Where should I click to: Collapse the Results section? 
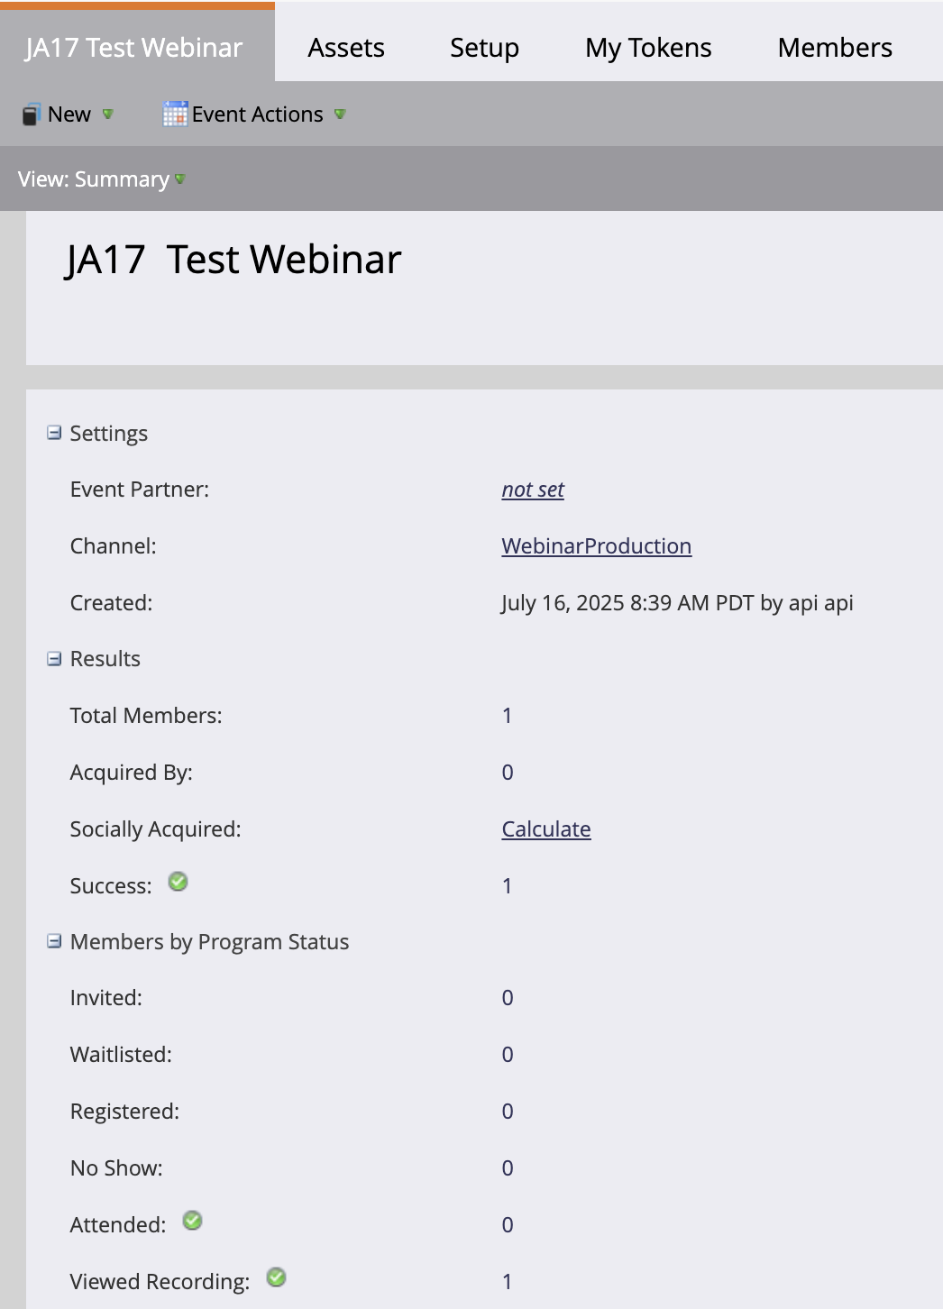tap(54, 659)
